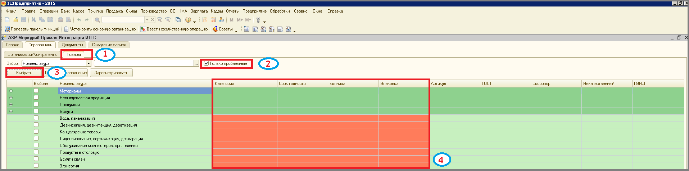Open the toolbar search field dropdown arrow

(147, 20)
